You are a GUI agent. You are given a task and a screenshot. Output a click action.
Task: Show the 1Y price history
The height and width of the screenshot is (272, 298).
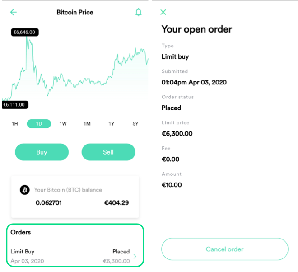pos(112,124)
